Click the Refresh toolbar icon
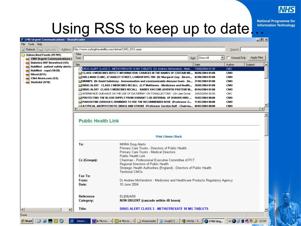 point(23,49)
